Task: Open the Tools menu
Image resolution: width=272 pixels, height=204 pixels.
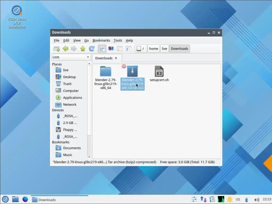Action: point(118,40)
